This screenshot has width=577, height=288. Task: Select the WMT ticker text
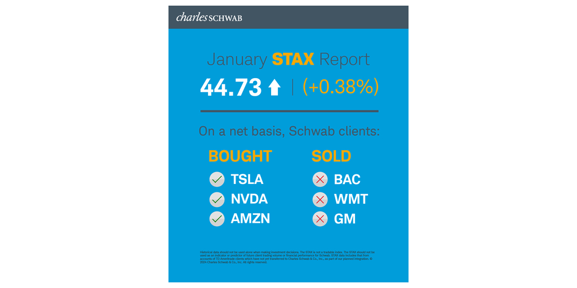(x=350, y=199)
